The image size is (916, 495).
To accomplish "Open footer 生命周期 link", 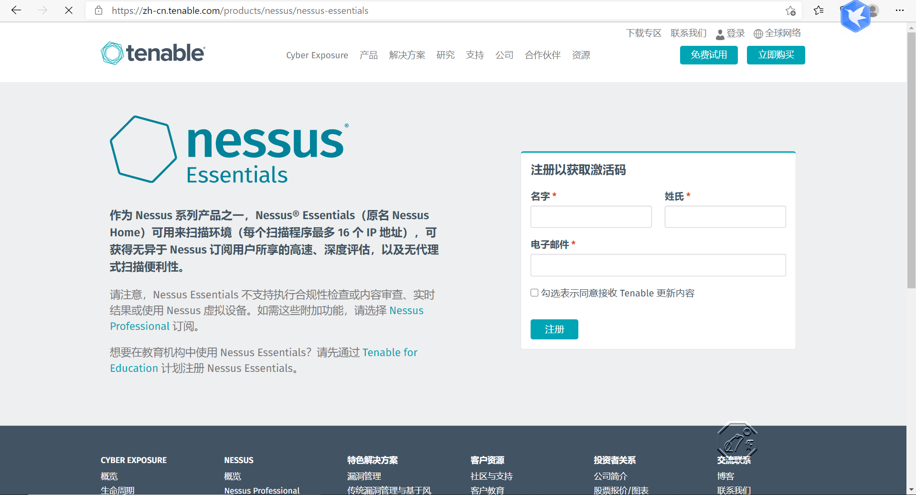I will 117,490.
